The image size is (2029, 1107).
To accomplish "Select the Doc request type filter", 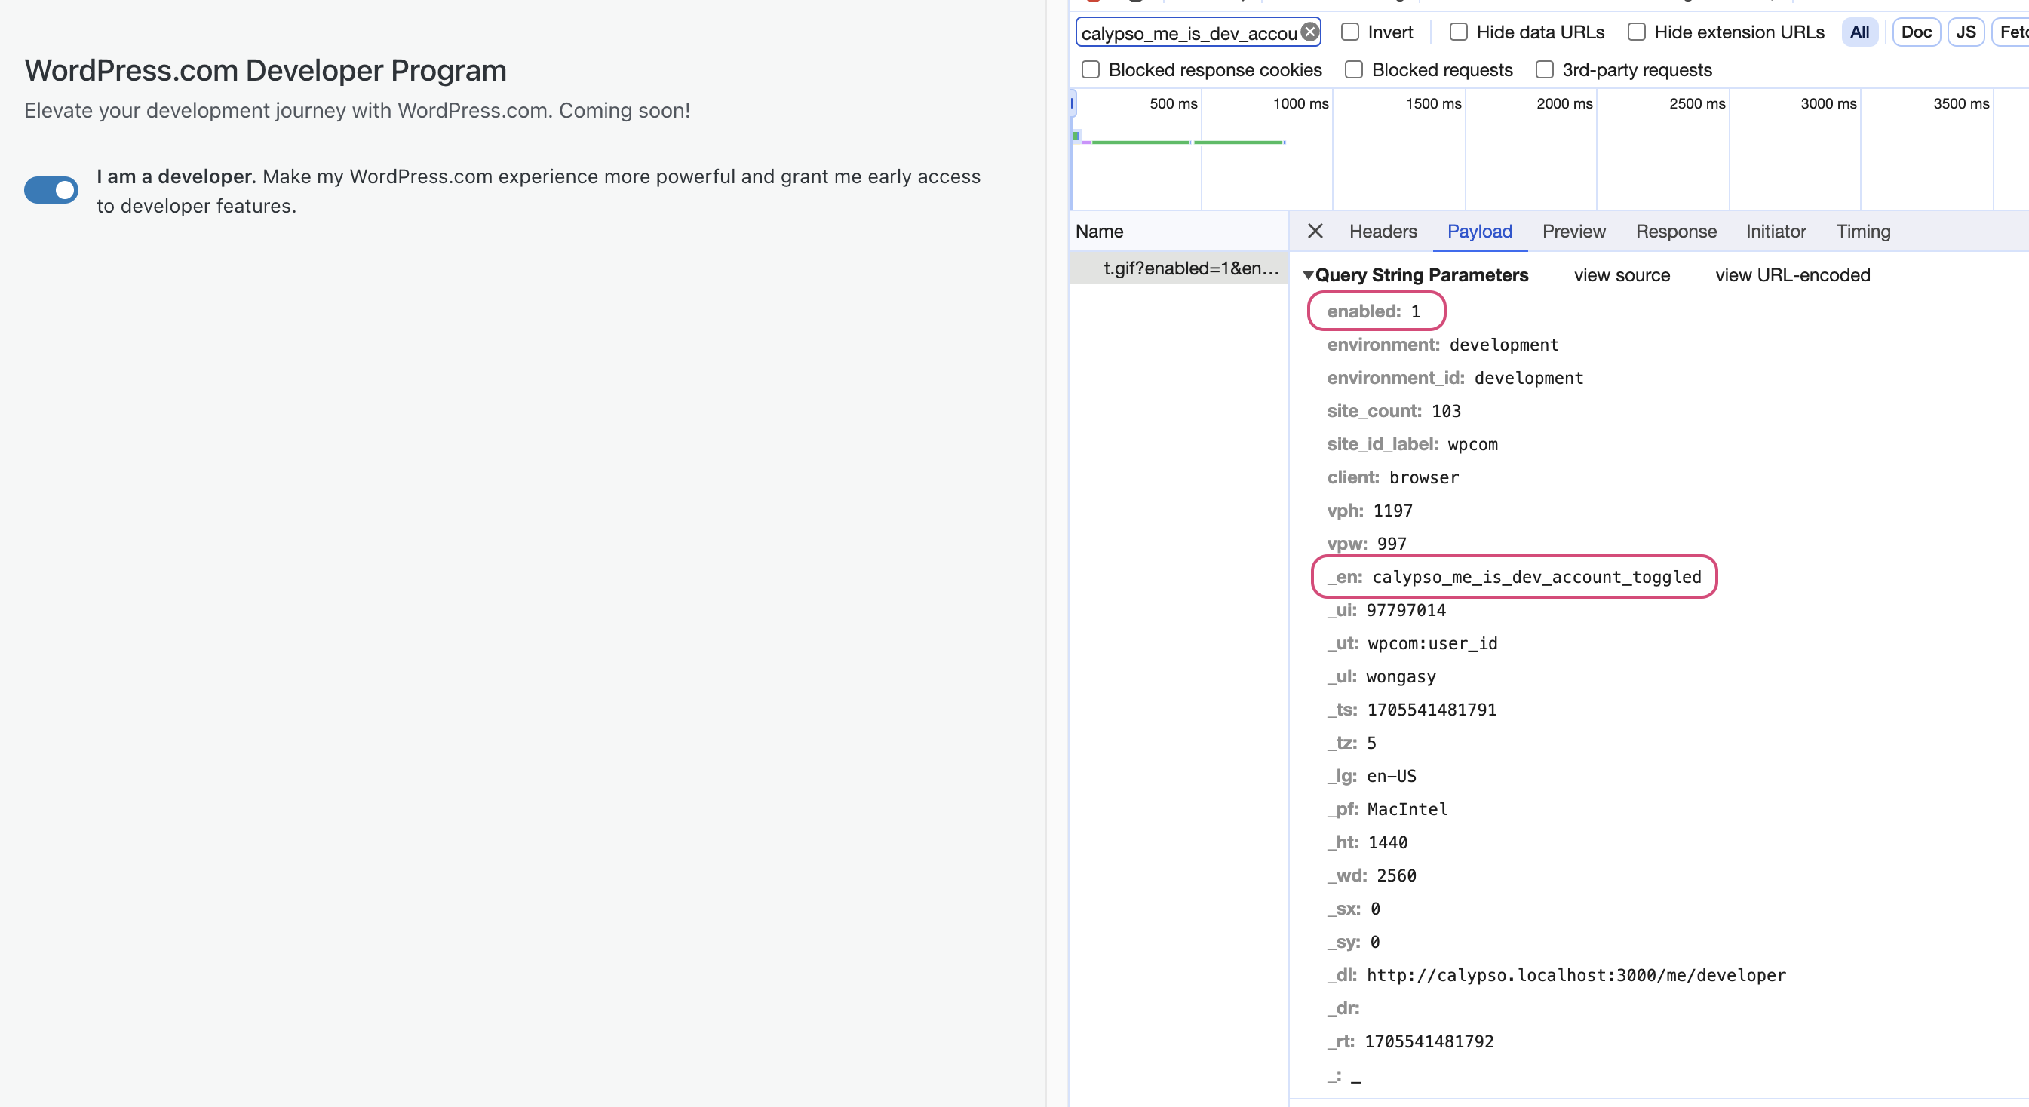I will coord(1916,32).
